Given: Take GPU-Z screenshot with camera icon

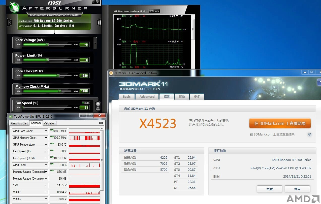Looking at the screenshot, I should [x=101, y=123].
